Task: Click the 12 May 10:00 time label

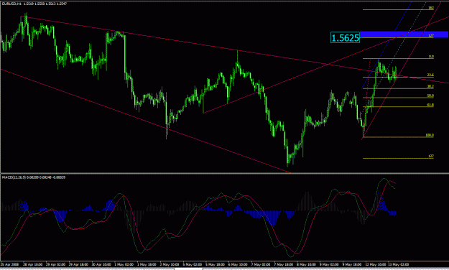Action: pos(375,264)
